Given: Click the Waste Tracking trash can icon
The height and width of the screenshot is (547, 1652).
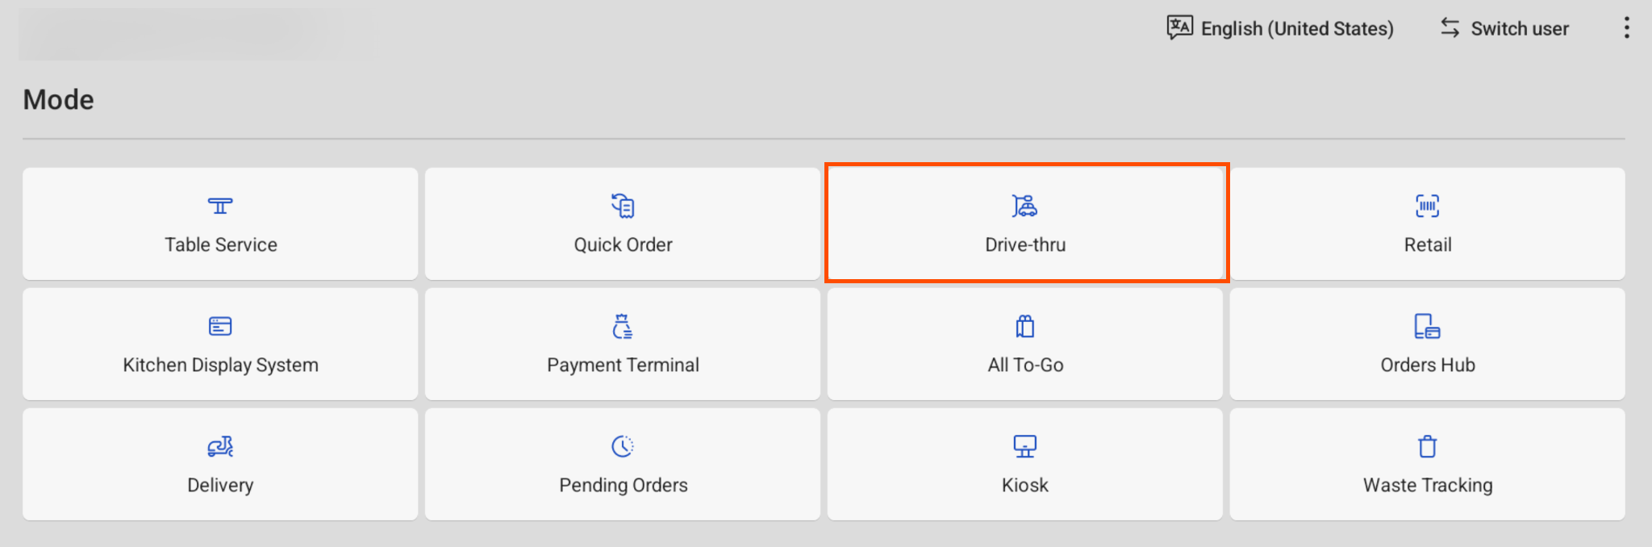Looking at the screenshot, I should click(x=1428, y=446).
